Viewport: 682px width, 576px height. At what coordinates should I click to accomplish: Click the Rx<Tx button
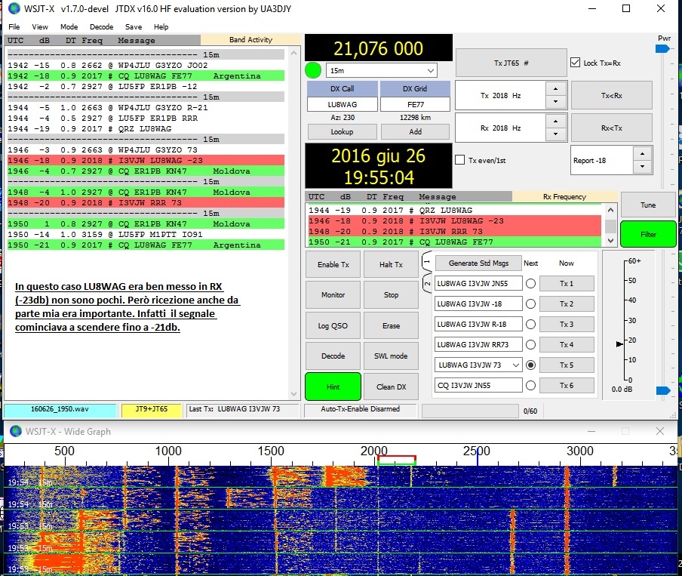click(x=612, y=128)
